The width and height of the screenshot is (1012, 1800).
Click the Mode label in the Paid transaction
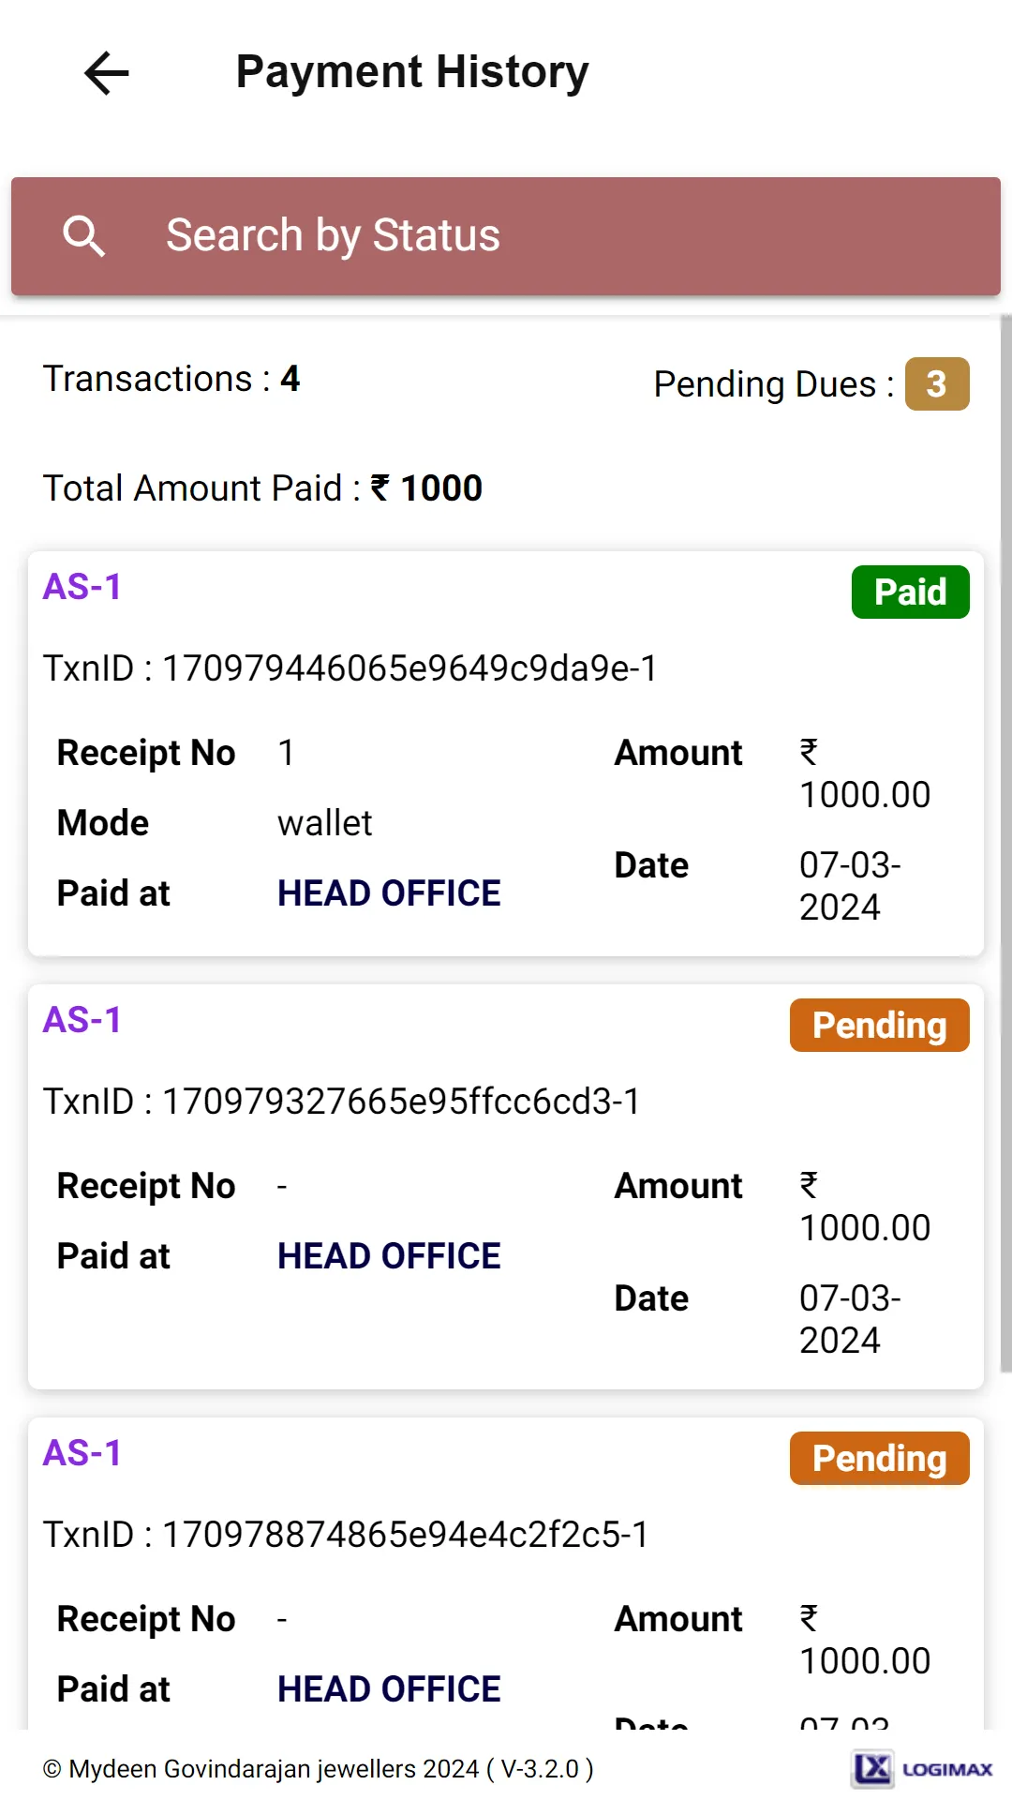coord(103,823)
